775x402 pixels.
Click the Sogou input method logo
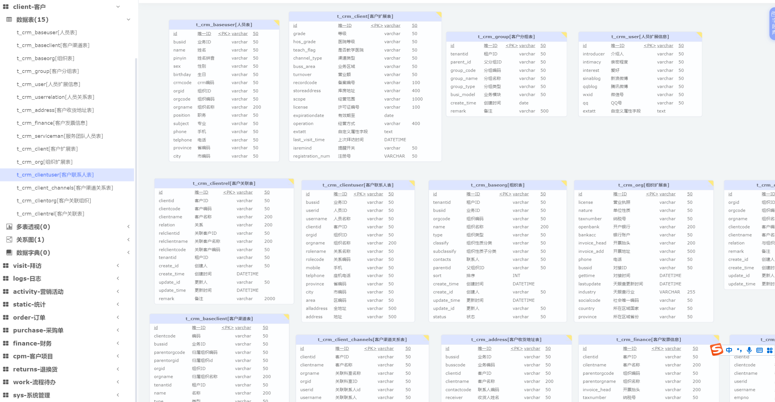coord(717,350)
